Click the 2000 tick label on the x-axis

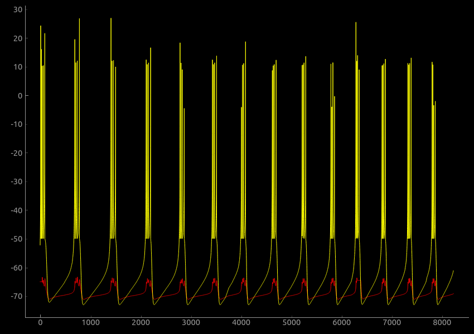[x=141, y=322]
